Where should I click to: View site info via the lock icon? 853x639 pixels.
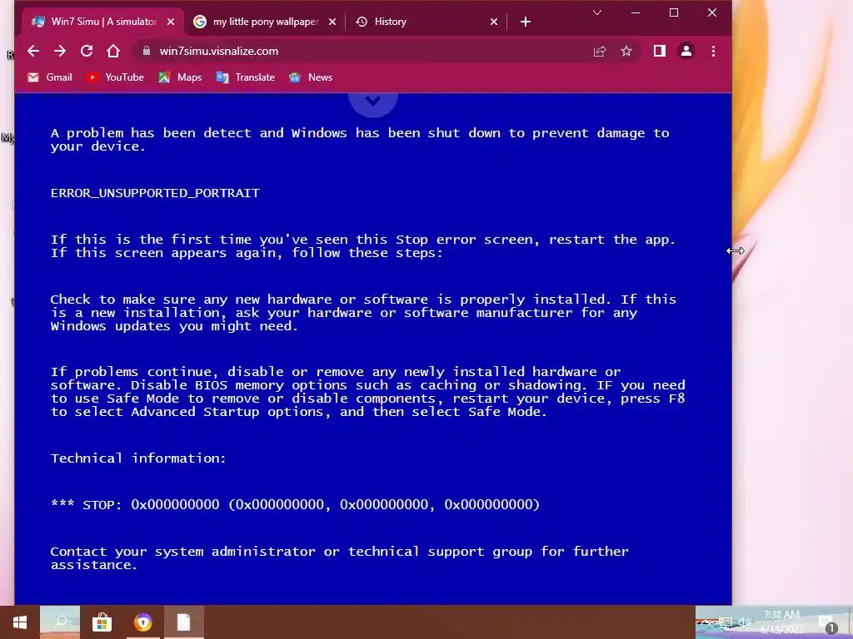click(x=146, y=51)
